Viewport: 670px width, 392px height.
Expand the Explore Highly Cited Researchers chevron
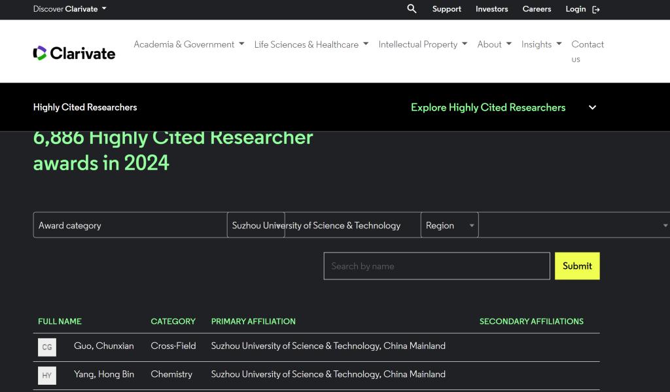click(x=592, y=107)
